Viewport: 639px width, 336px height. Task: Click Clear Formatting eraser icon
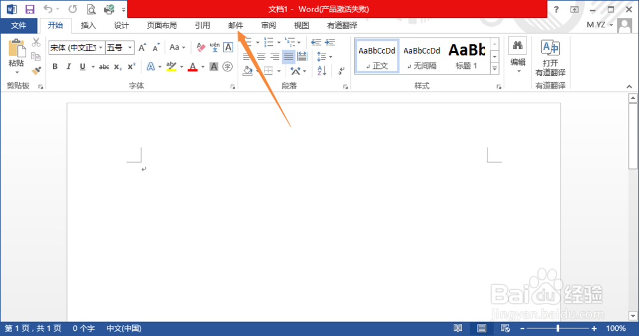click(201, 47)
